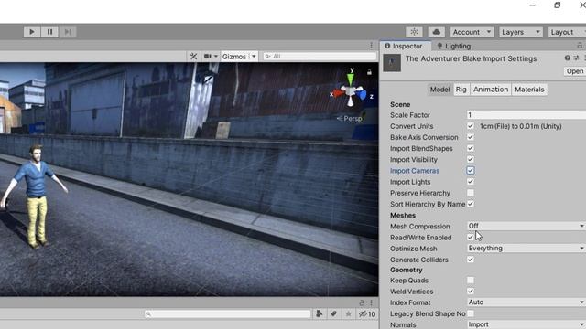The image size is (586, 329).
Task: Open the cloud services icon
Action: 436,32
